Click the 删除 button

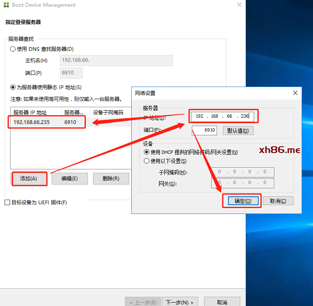point(111,179)
